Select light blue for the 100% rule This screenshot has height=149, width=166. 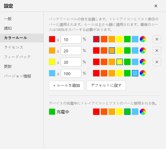[135, 73]
